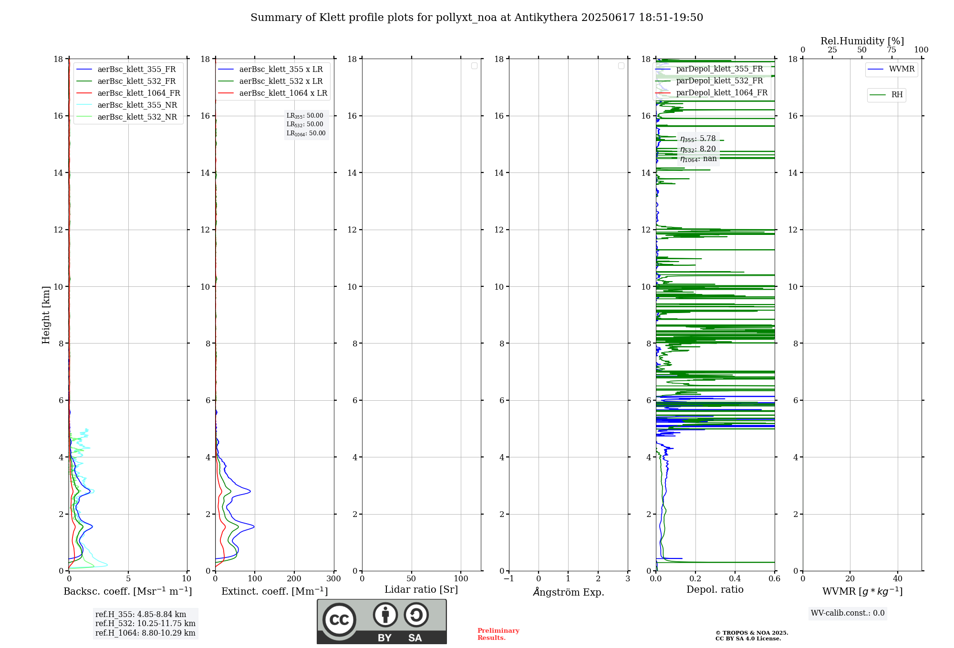Click the aerBsc_klett_532 x LR legend entry

pyautogui.click(x=271, y=81)
